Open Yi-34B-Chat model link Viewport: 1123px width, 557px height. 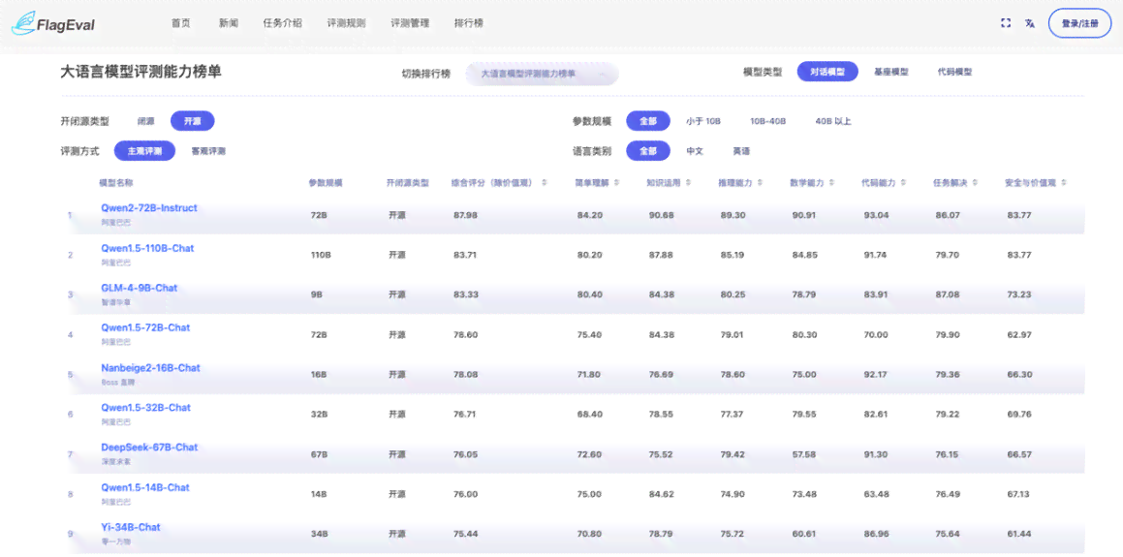(x=131, y=527)
